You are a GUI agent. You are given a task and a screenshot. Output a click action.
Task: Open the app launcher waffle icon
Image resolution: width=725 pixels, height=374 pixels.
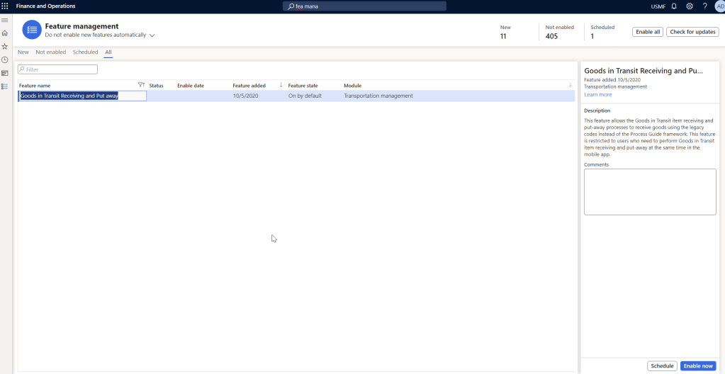coord(5,6)
